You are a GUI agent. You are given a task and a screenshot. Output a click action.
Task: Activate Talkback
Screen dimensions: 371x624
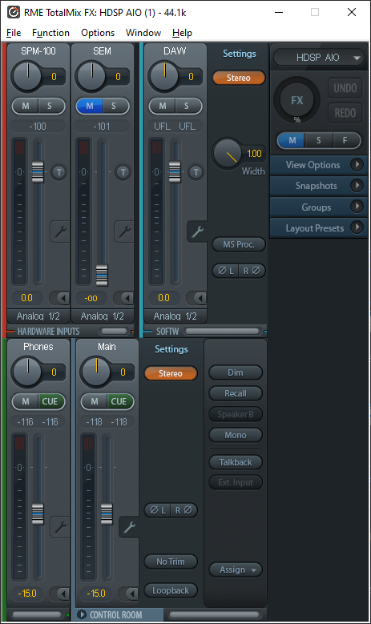236,462
